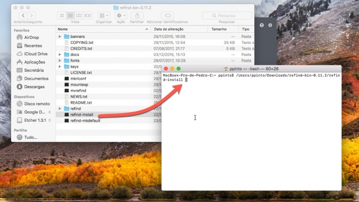Open the Ação gear dropdown menu
Image resolution: width=359 pixels, height=202 pixels.
pos(121,15)
